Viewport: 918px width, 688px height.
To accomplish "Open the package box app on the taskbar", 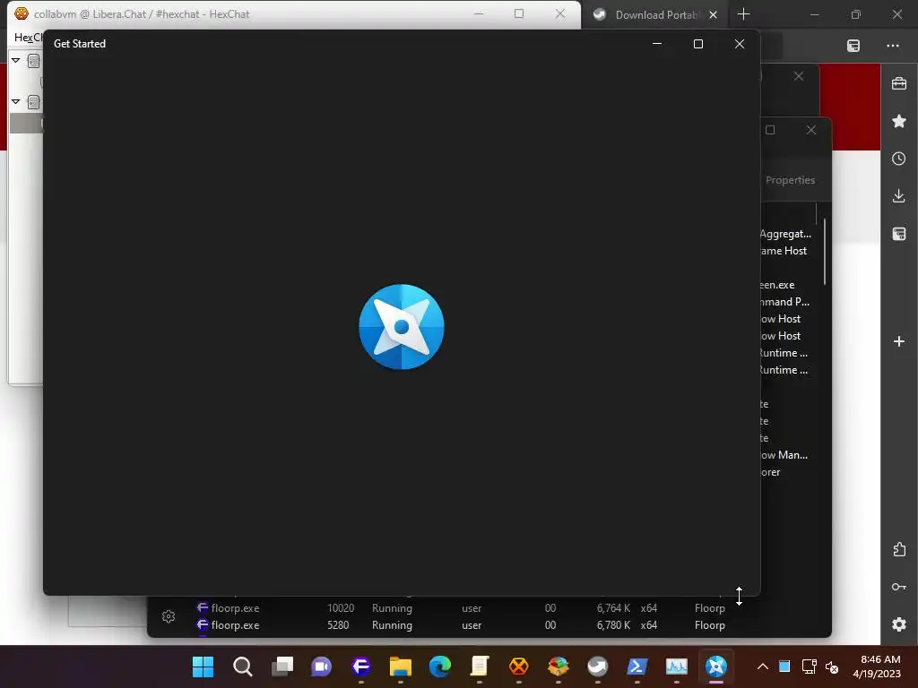I will click(x=558, y=666).
